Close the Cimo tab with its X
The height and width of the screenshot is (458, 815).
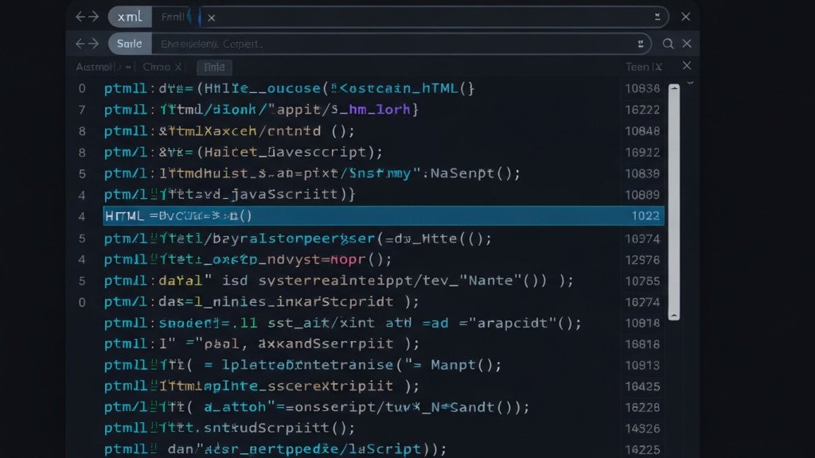(x=177, y=67)
